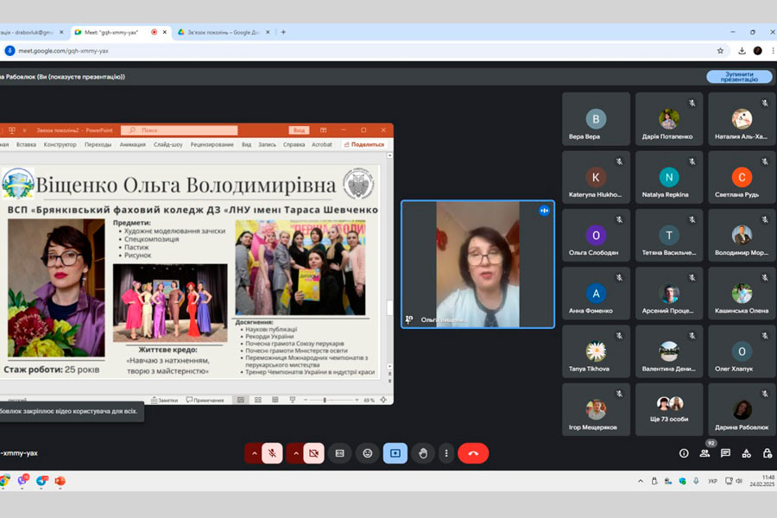Click the red leave call button

(x=473, y=453)
